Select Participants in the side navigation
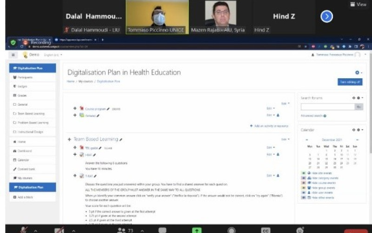372x233 pixels. [x=25, y=77]
